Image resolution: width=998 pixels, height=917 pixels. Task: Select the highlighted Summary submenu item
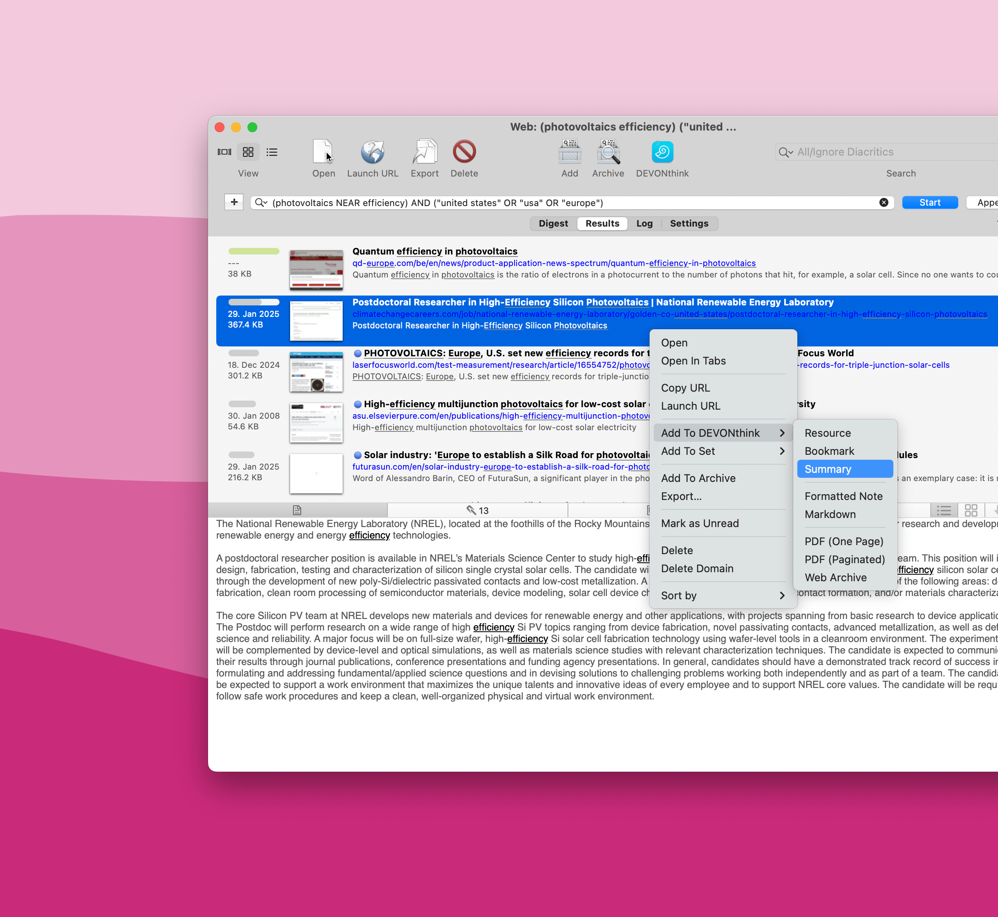845,469
